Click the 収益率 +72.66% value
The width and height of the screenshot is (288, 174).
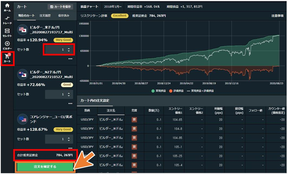point(36,85)
